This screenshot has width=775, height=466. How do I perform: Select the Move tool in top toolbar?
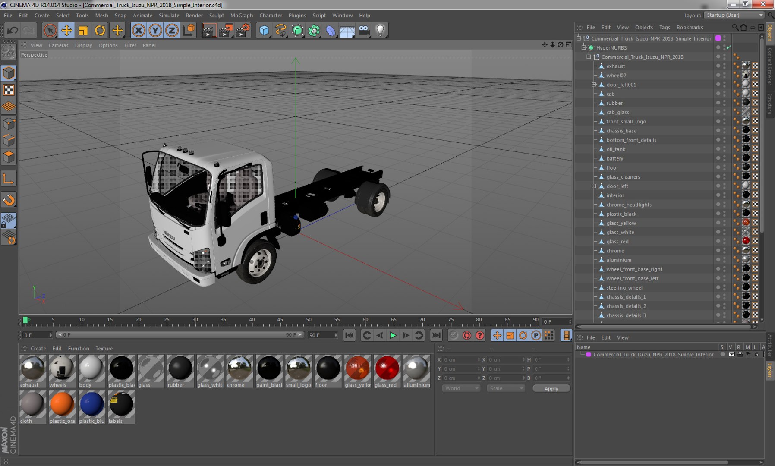click(x=66, y=31)
